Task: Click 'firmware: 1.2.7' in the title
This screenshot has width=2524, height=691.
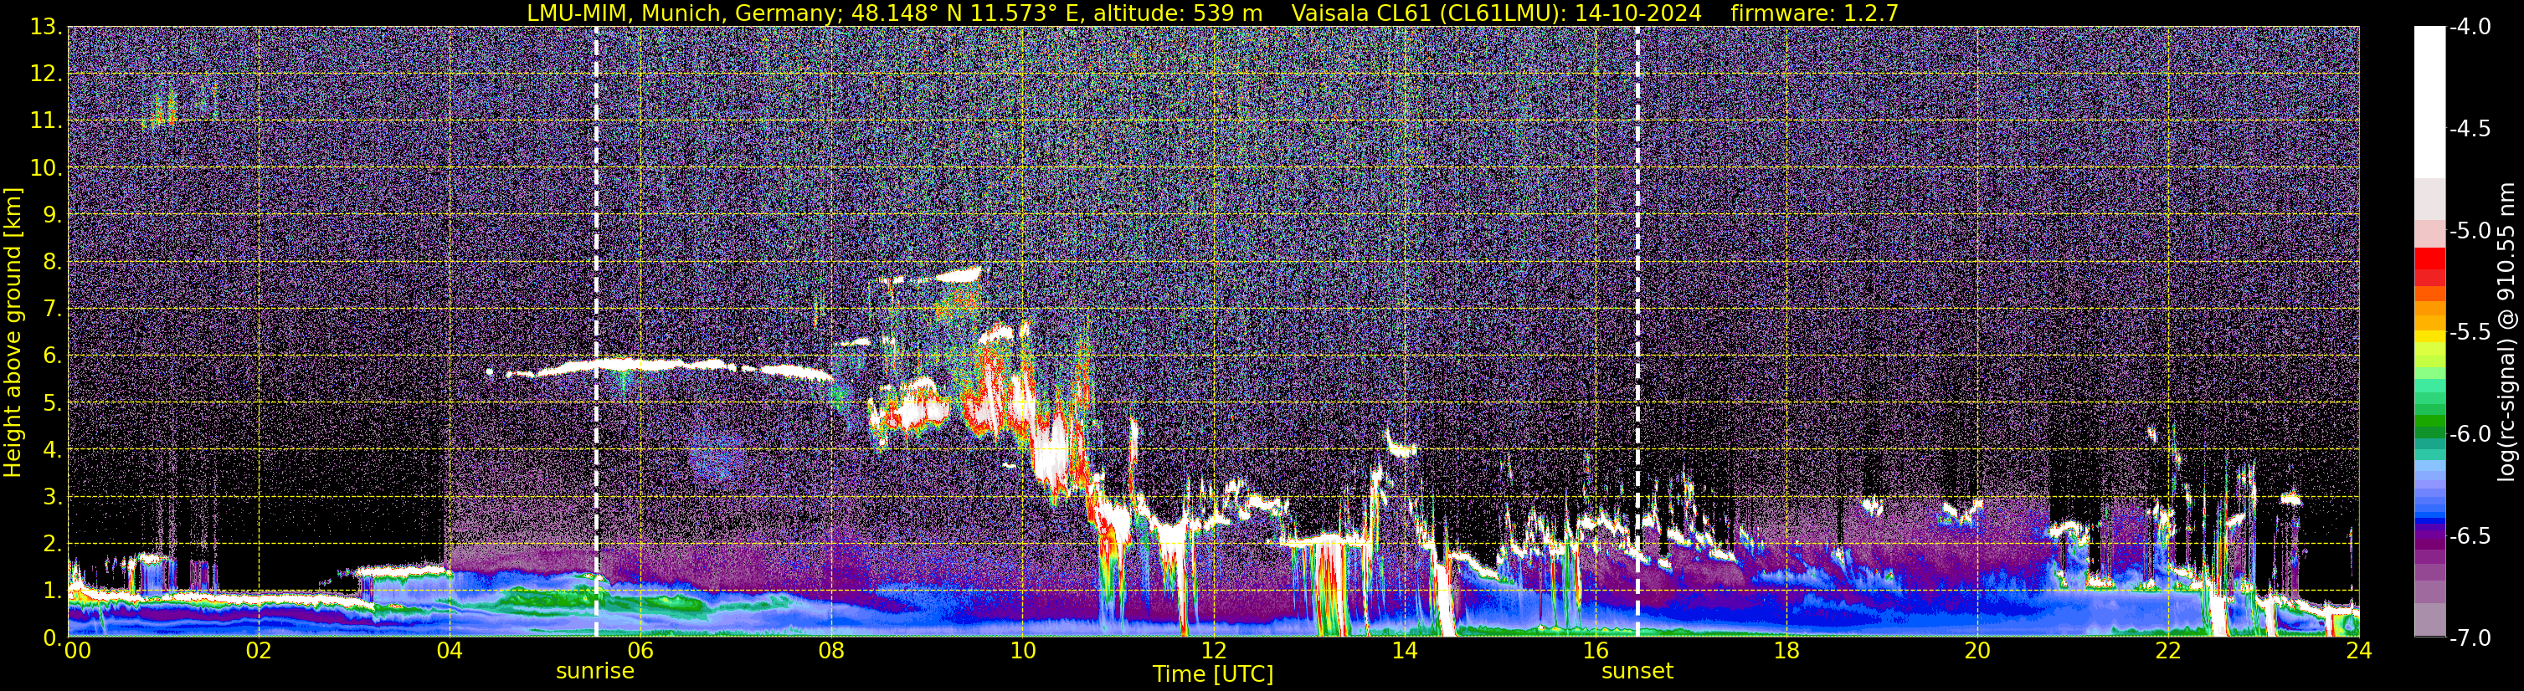Action: (x=1815, y=13)
